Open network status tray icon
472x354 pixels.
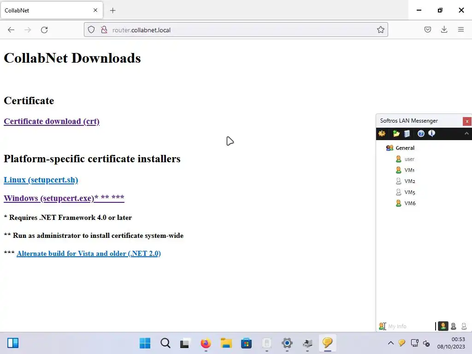point(414,343)
